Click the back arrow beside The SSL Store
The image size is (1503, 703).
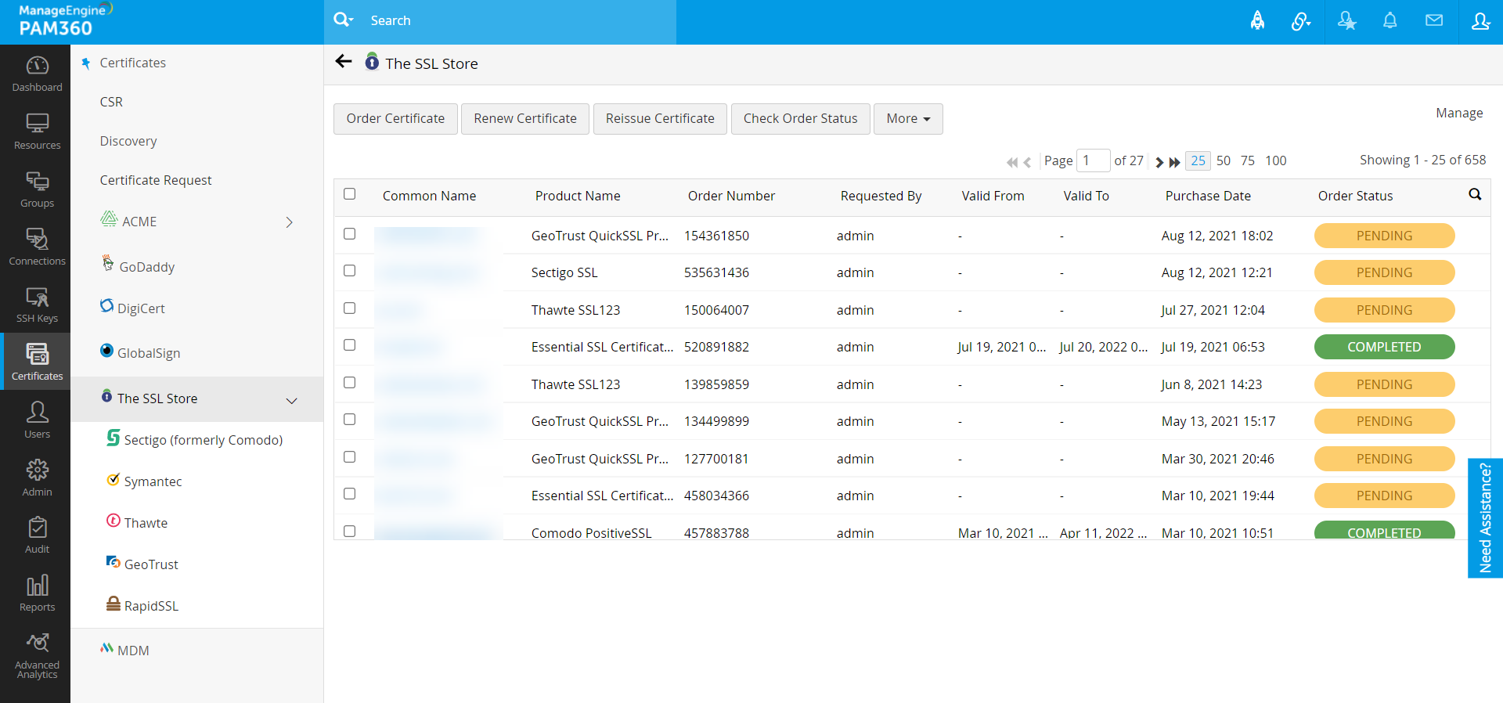343,62
